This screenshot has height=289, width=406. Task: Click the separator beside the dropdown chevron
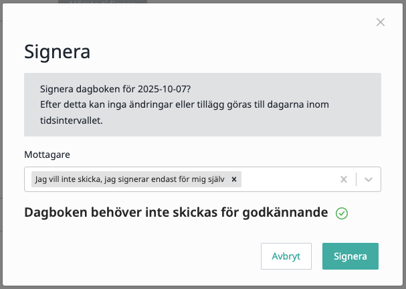(357, 179)
